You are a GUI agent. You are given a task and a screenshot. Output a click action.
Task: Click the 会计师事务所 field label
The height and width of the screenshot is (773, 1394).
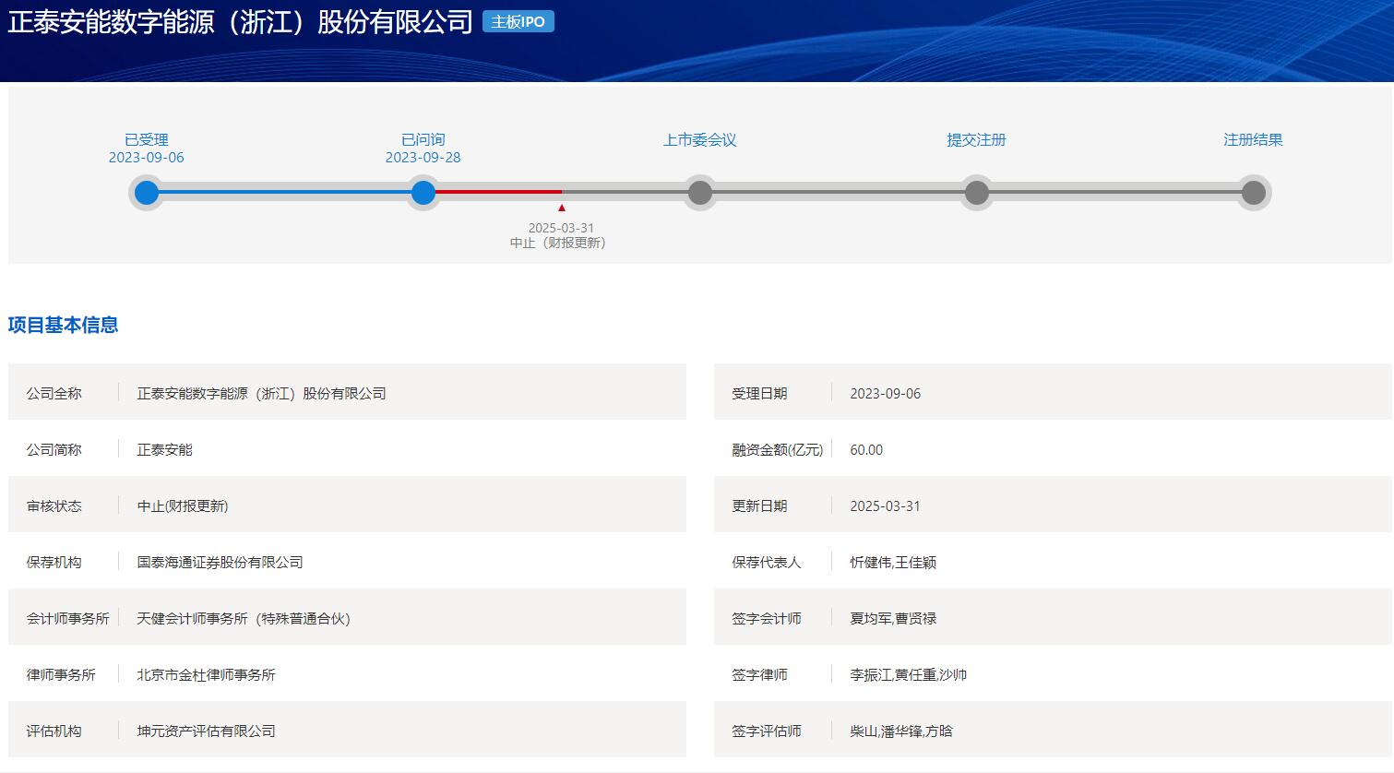(x=68, y=619)
